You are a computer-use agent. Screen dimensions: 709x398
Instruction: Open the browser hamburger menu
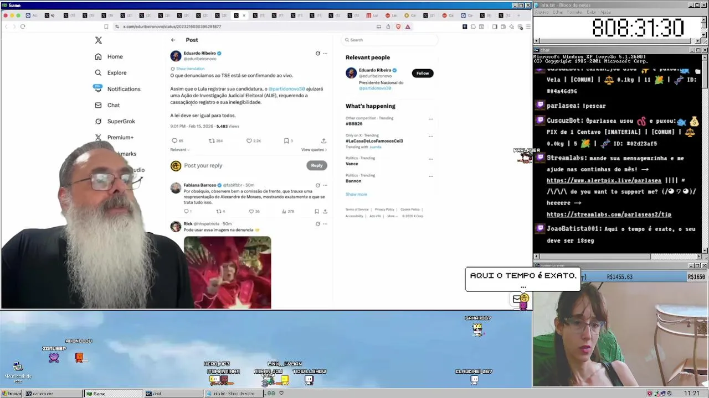coord(528,27)
